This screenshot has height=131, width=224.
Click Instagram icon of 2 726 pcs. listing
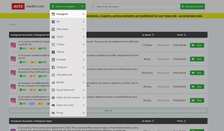[13, 45]
